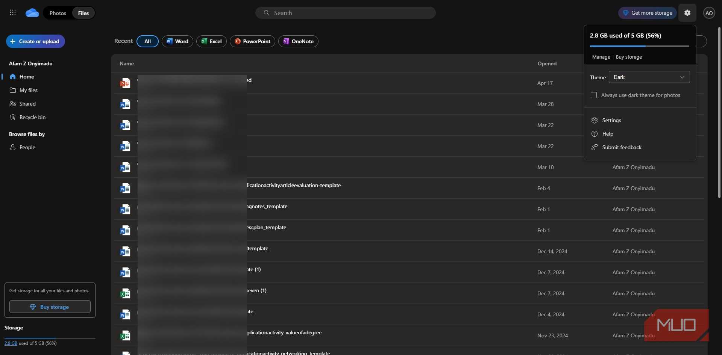Open Help from the settings panel
Image resolution: width=722 pixels, height=355 pixels.
pos(607,134)
